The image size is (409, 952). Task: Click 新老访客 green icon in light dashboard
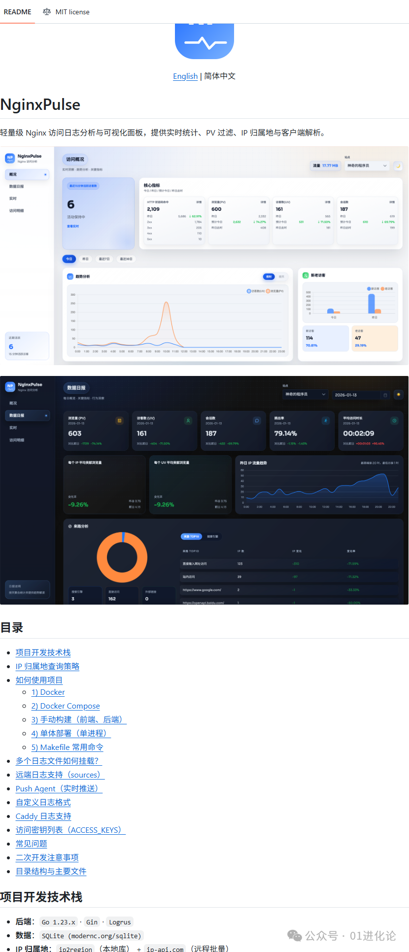(x=306, y=275)
